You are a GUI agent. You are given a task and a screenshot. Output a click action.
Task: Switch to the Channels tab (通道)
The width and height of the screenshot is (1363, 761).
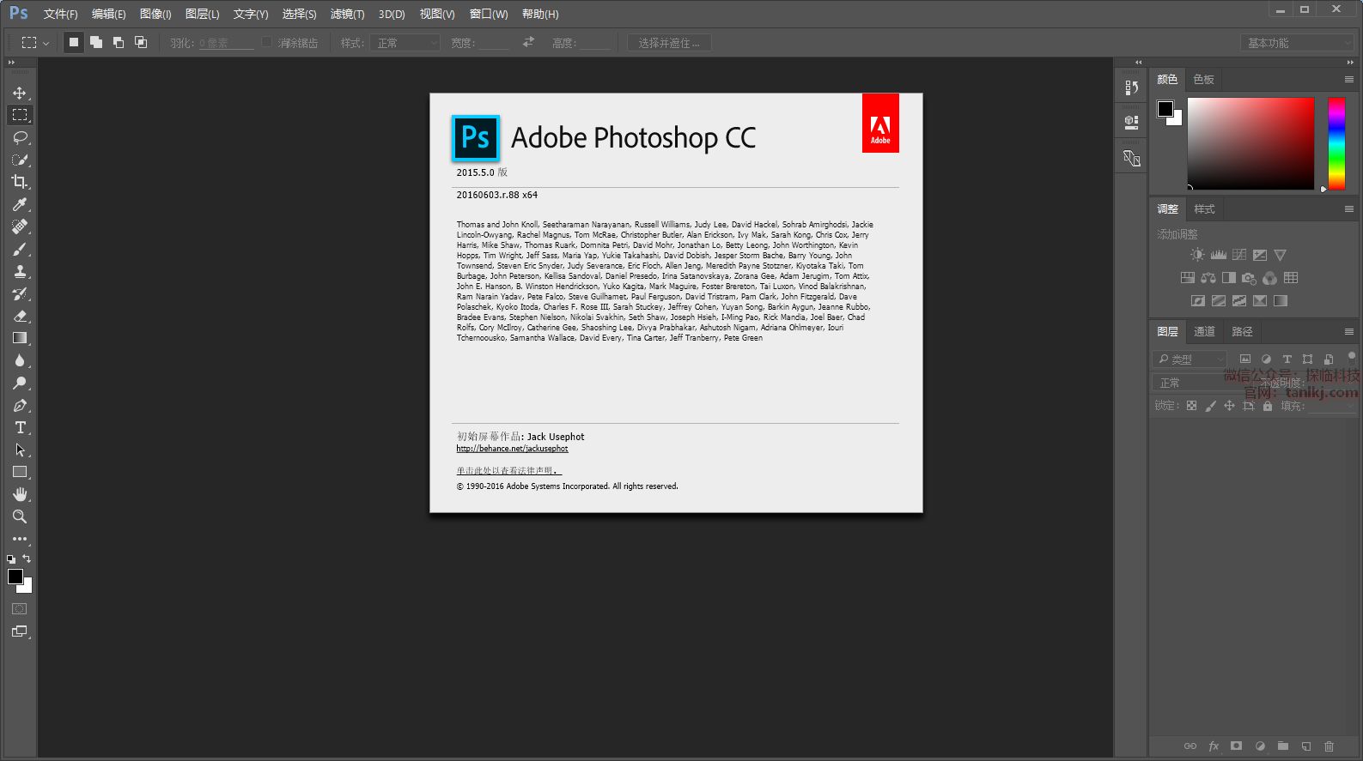(1204, 332)
